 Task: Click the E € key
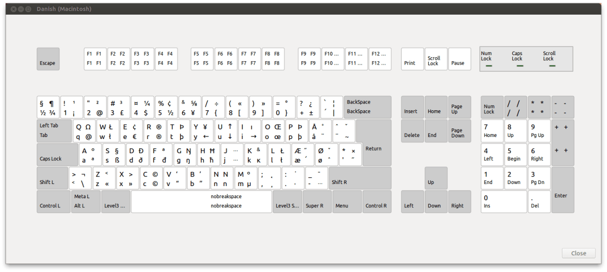click(131, 130)
